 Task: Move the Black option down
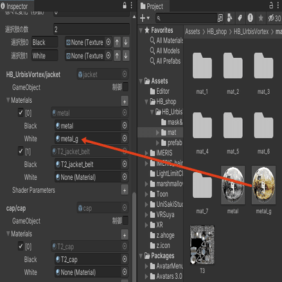(x=126, y=42)
